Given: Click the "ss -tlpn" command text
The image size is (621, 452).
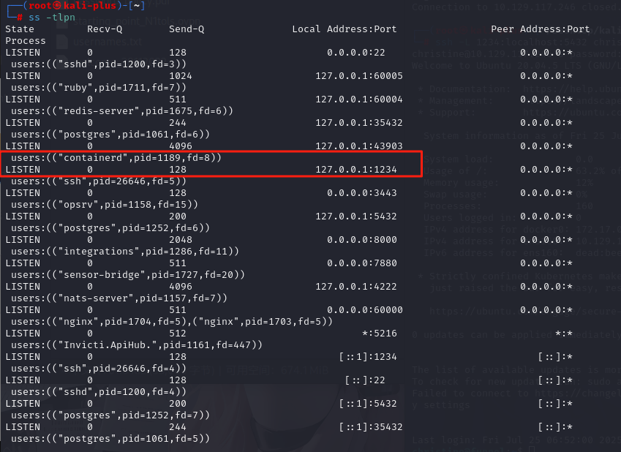Looking at the screenshot, I should 50,17.
